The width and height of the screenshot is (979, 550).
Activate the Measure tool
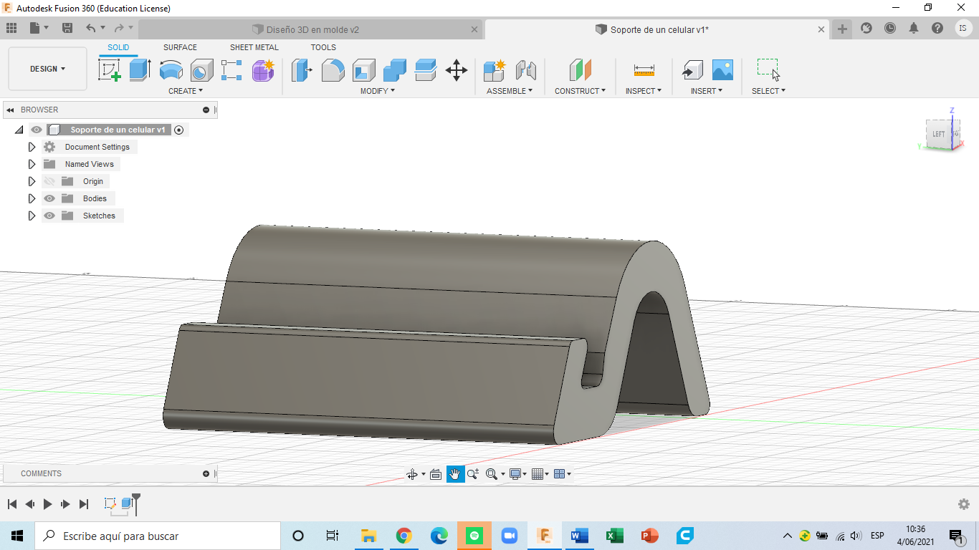coord(644,70)
